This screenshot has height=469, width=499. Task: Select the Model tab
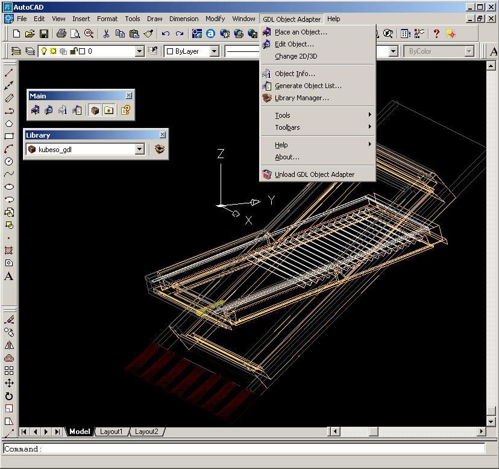point(80,432)
